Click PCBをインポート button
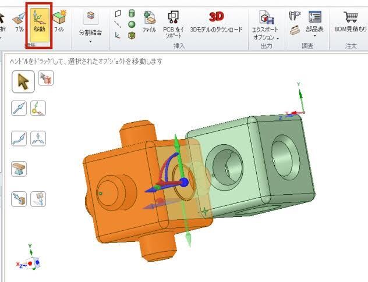 click(174, 24)
